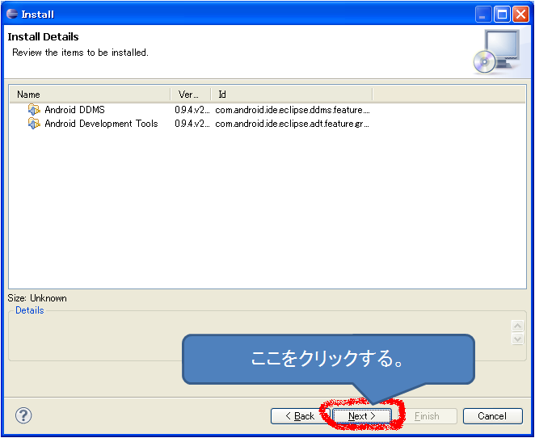
Task: Sort list by the Version column header
Action: click(x=191, y=95)
